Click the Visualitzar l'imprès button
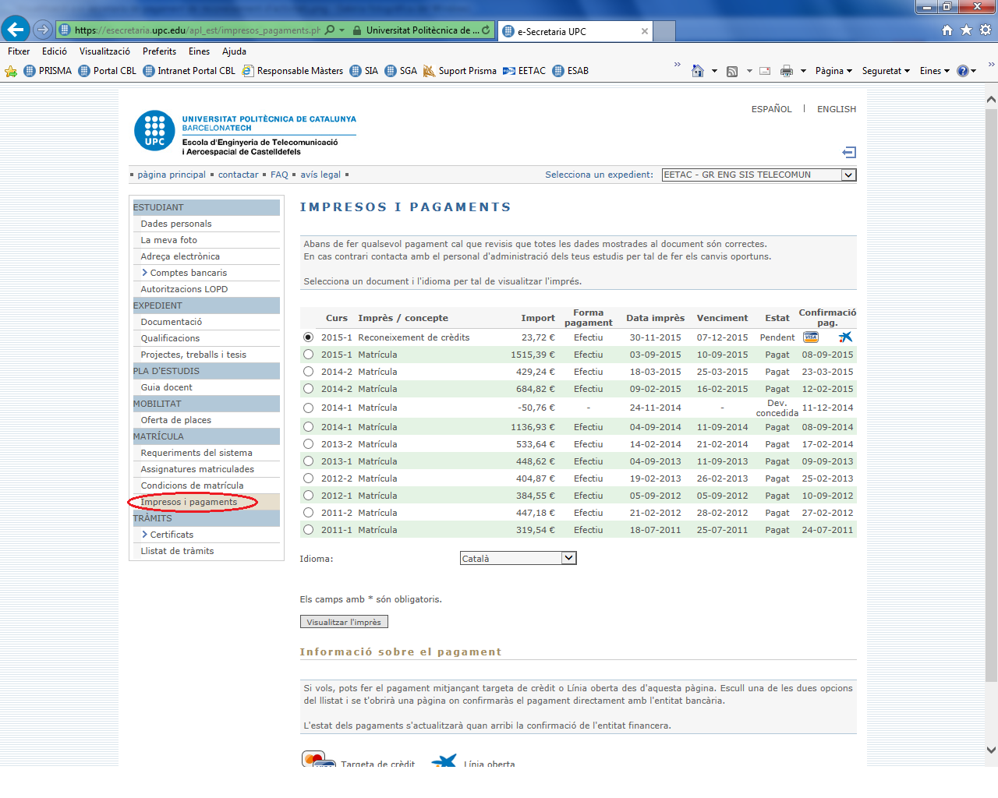 [344, 622]
